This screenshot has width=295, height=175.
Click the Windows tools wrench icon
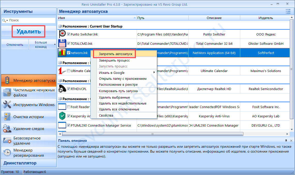click(x=7, y=104)
